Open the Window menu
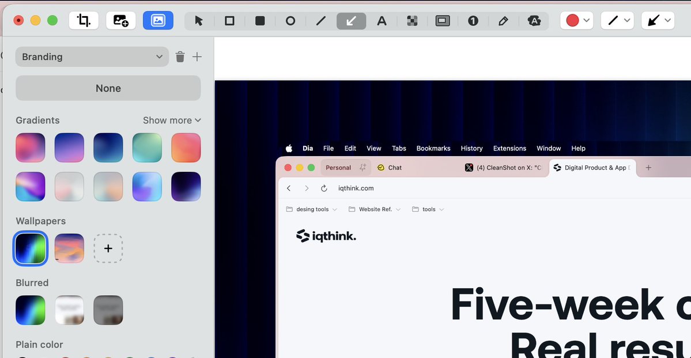Image resolution: width=691 pixels, height=358 pixels. point(549,149)
